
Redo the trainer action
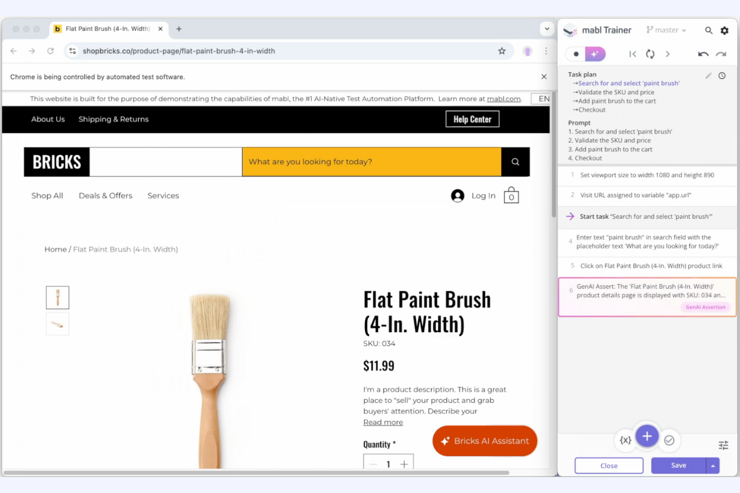[x=720, y=54]
